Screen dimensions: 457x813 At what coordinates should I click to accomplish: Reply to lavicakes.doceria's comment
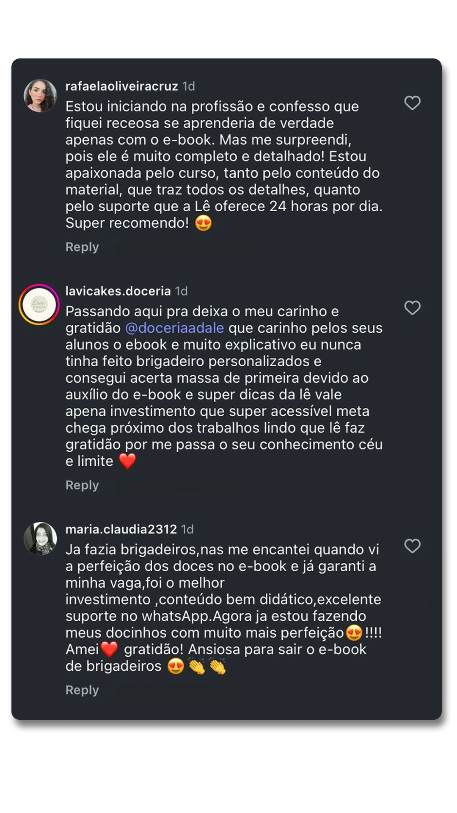click(x=82, y=485)
